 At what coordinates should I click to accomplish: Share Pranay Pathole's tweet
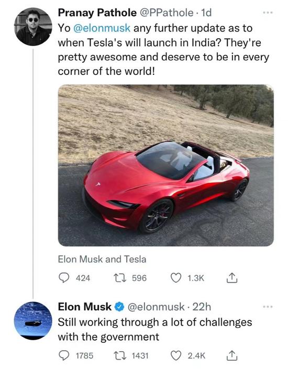coord(232,278)
